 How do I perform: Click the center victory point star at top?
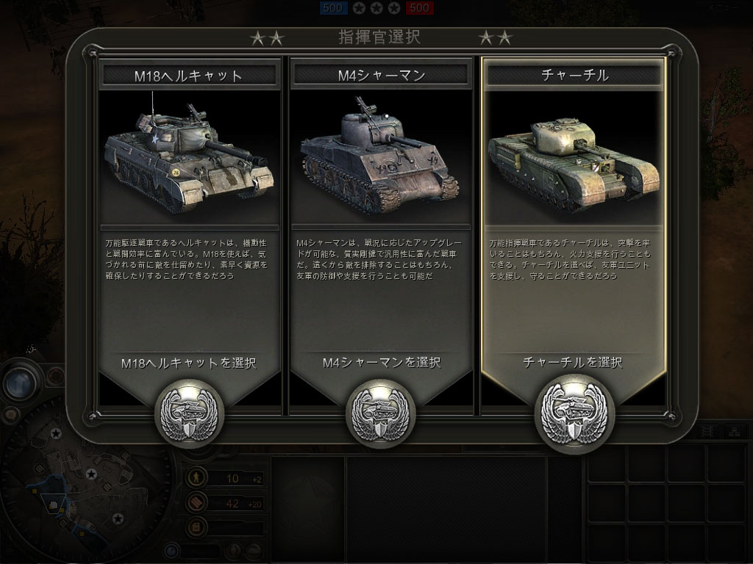click(x=376, y=7)
